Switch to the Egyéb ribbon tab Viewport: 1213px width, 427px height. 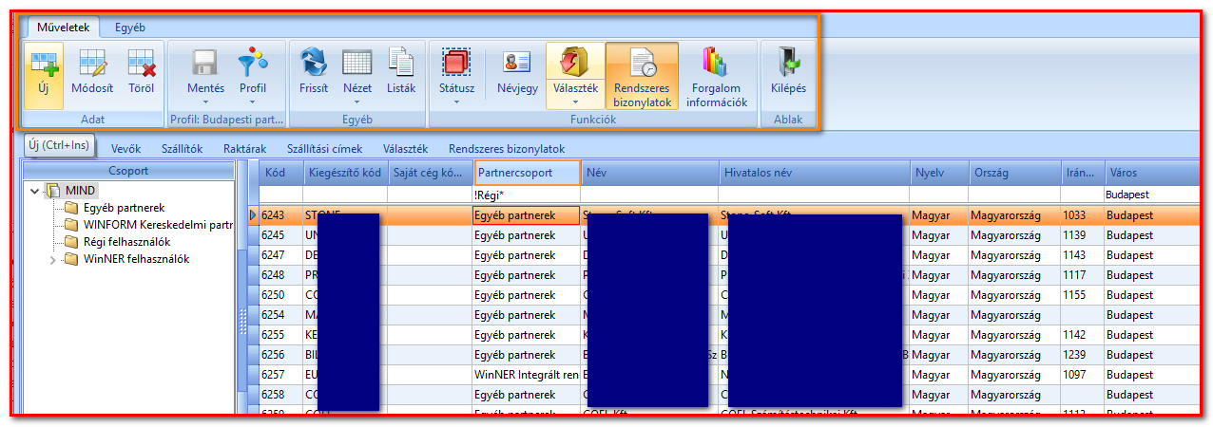click(130, 28)
